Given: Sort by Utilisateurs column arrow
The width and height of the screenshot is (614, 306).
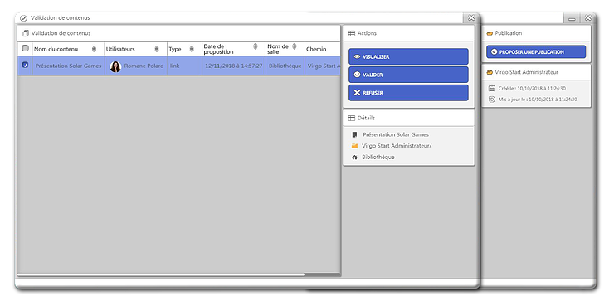Looking at the screenshot, I should (x=157, y=49).
